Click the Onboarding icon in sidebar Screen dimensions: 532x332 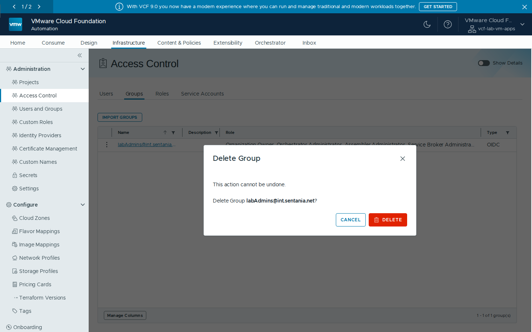[x=9, y=327]
